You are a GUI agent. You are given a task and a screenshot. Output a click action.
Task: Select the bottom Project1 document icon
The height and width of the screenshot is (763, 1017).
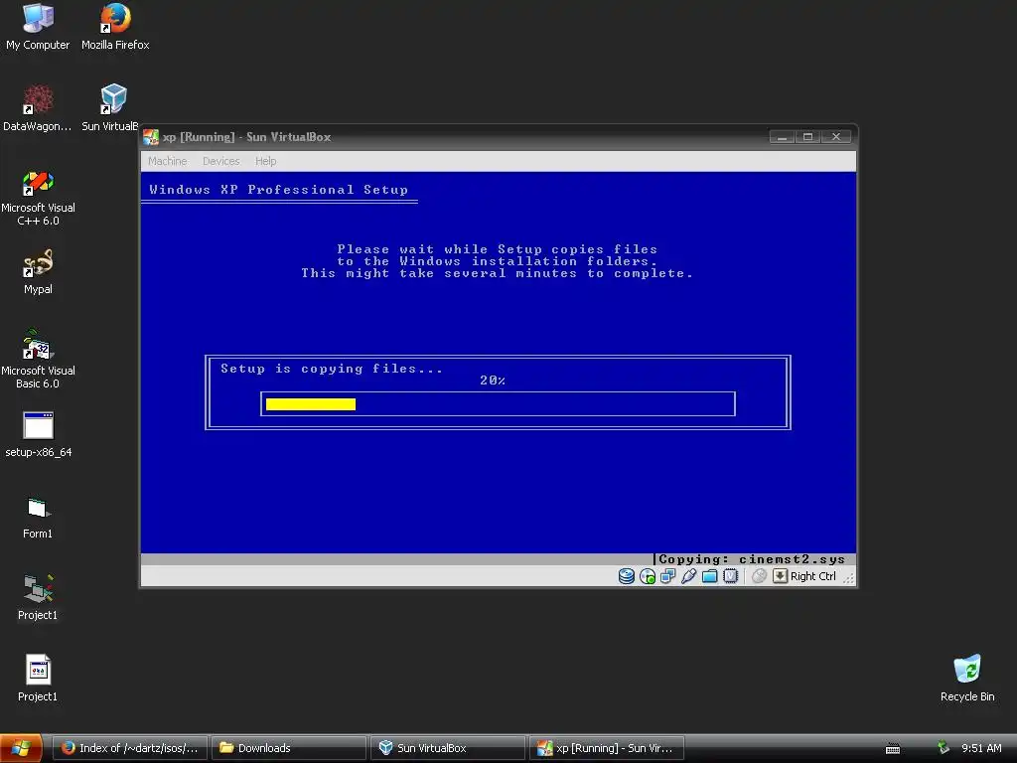point(38,679)
